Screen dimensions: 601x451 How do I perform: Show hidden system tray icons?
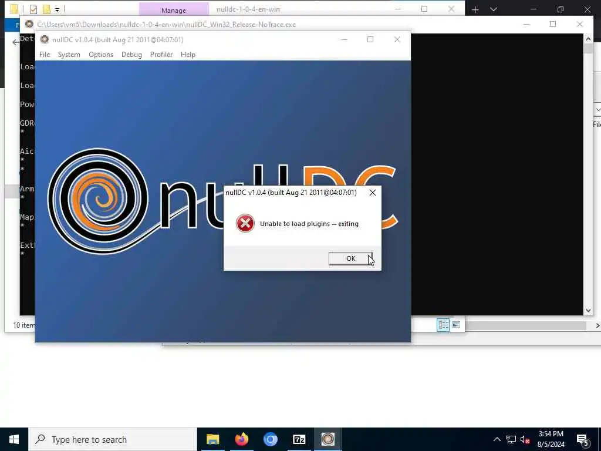tap(497, 439)
